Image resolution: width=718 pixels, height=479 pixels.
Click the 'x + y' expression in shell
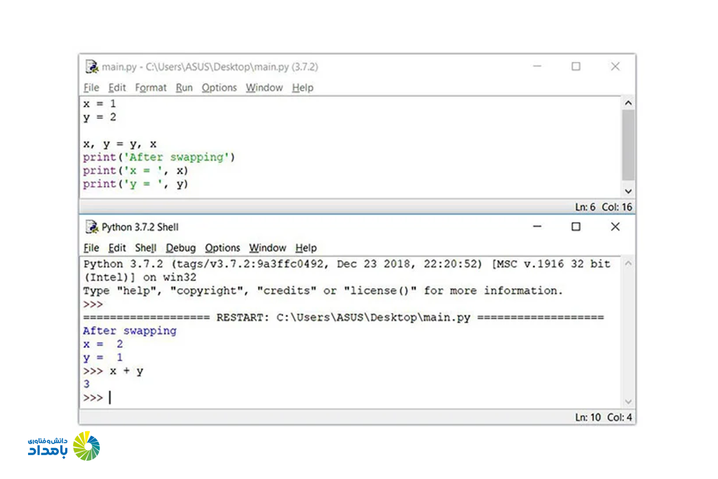[x=126, y=371]
